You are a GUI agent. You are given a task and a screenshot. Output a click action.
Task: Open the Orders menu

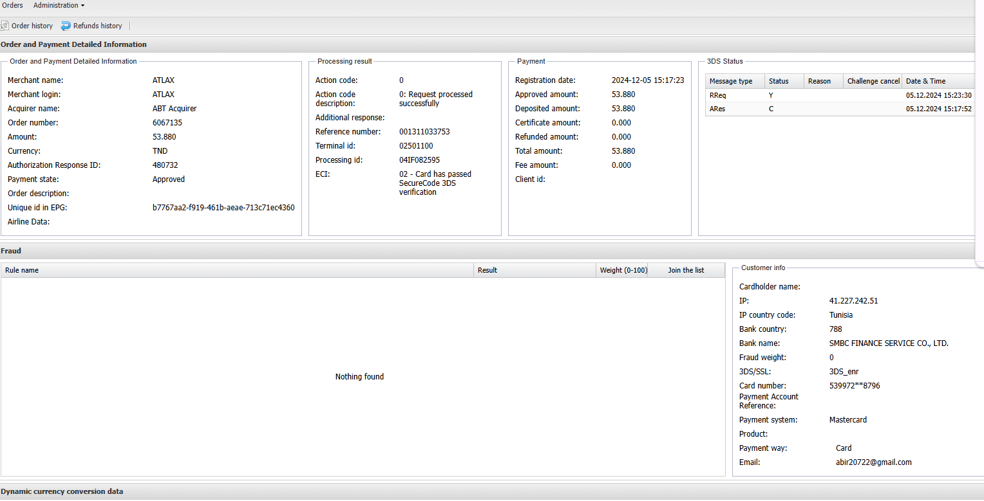12,5
